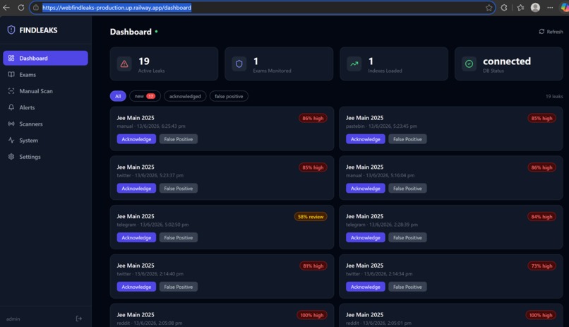Viewport: 569px width, 327px height.
Task: Click the lock site info icon
Action: point(35,8)
